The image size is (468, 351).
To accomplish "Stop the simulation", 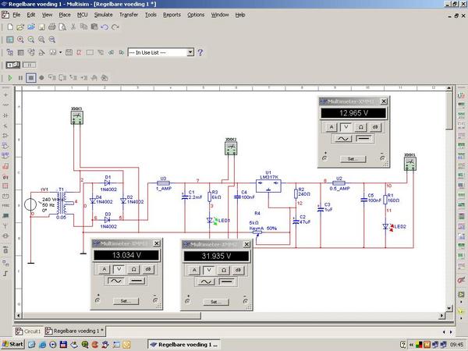I will tap(31, 78).
